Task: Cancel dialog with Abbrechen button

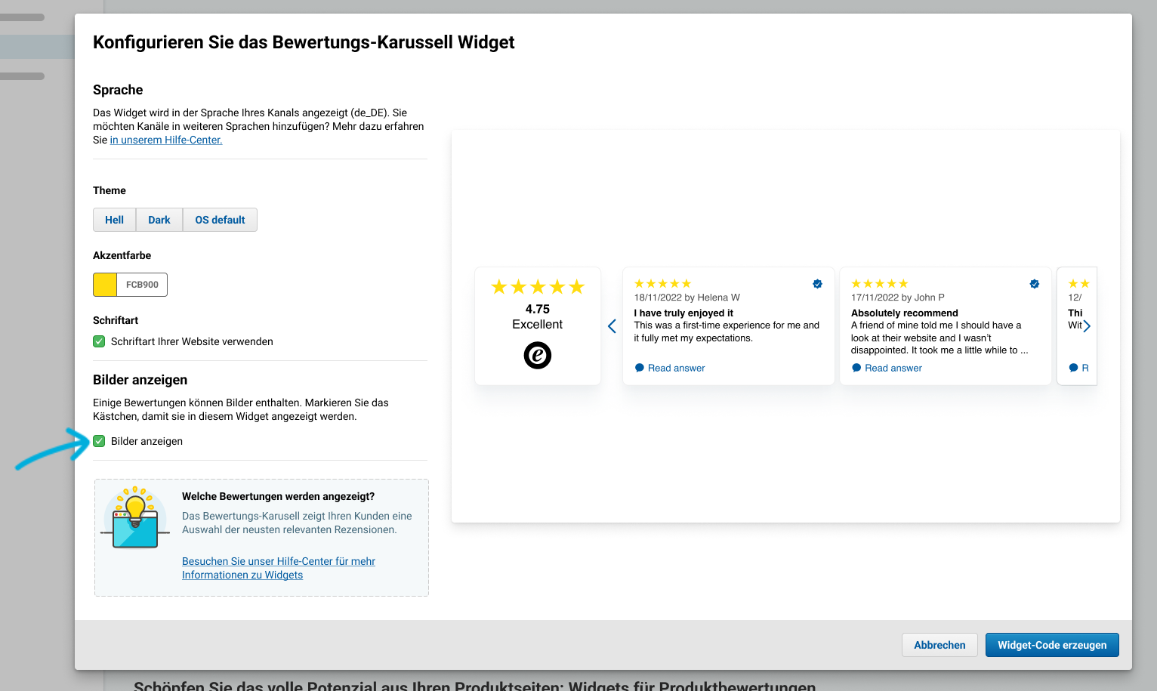Action: [x=939, y=645]
